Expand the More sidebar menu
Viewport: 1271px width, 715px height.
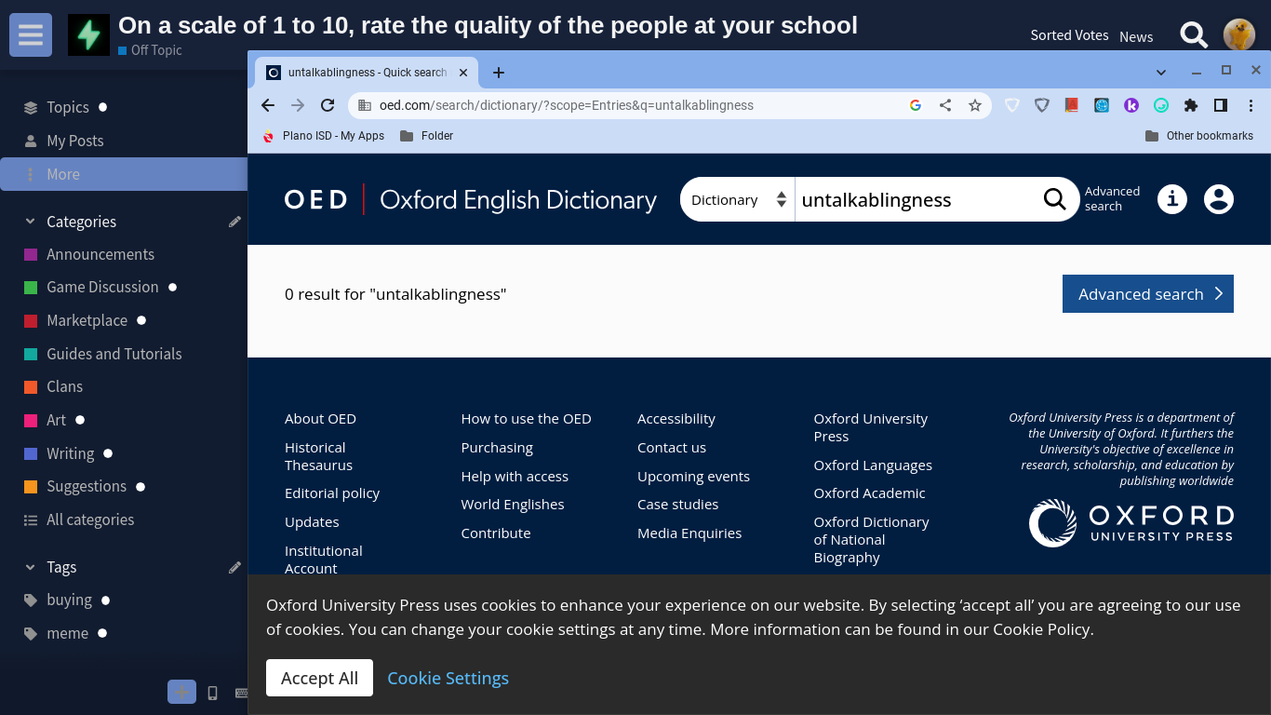pyautogui.click(x=124, y=174)
